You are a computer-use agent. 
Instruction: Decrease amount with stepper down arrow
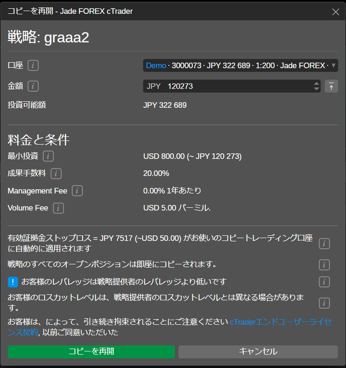(x=316, y=89)
